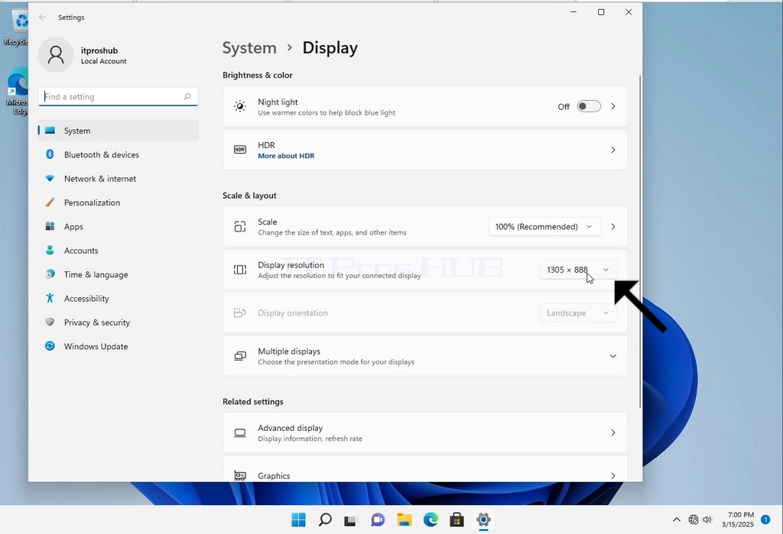Click the itproshub Local Account name
This screenshot has height=534, width=783.
click(x=103, y=56)
